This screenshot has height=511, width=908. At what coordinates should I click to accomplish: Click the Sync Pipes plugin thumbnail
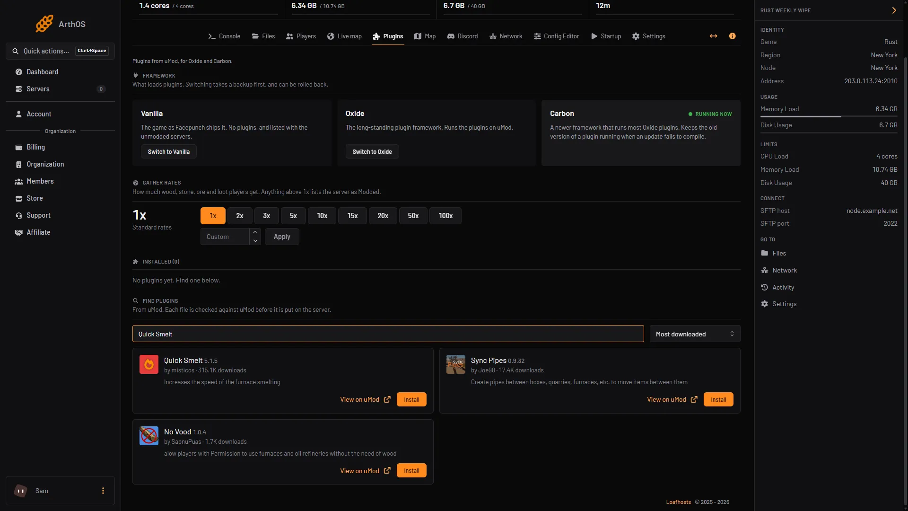tap(455, 364)
